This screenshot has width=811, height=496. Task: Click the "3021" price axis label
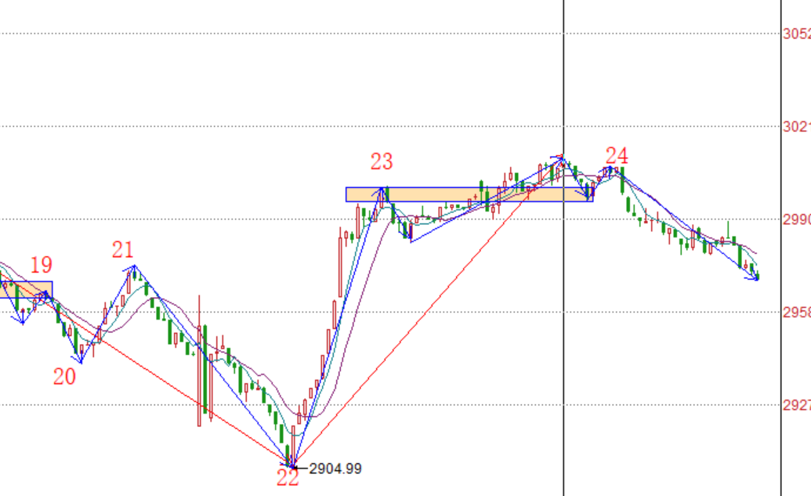[x=797, y=127]
